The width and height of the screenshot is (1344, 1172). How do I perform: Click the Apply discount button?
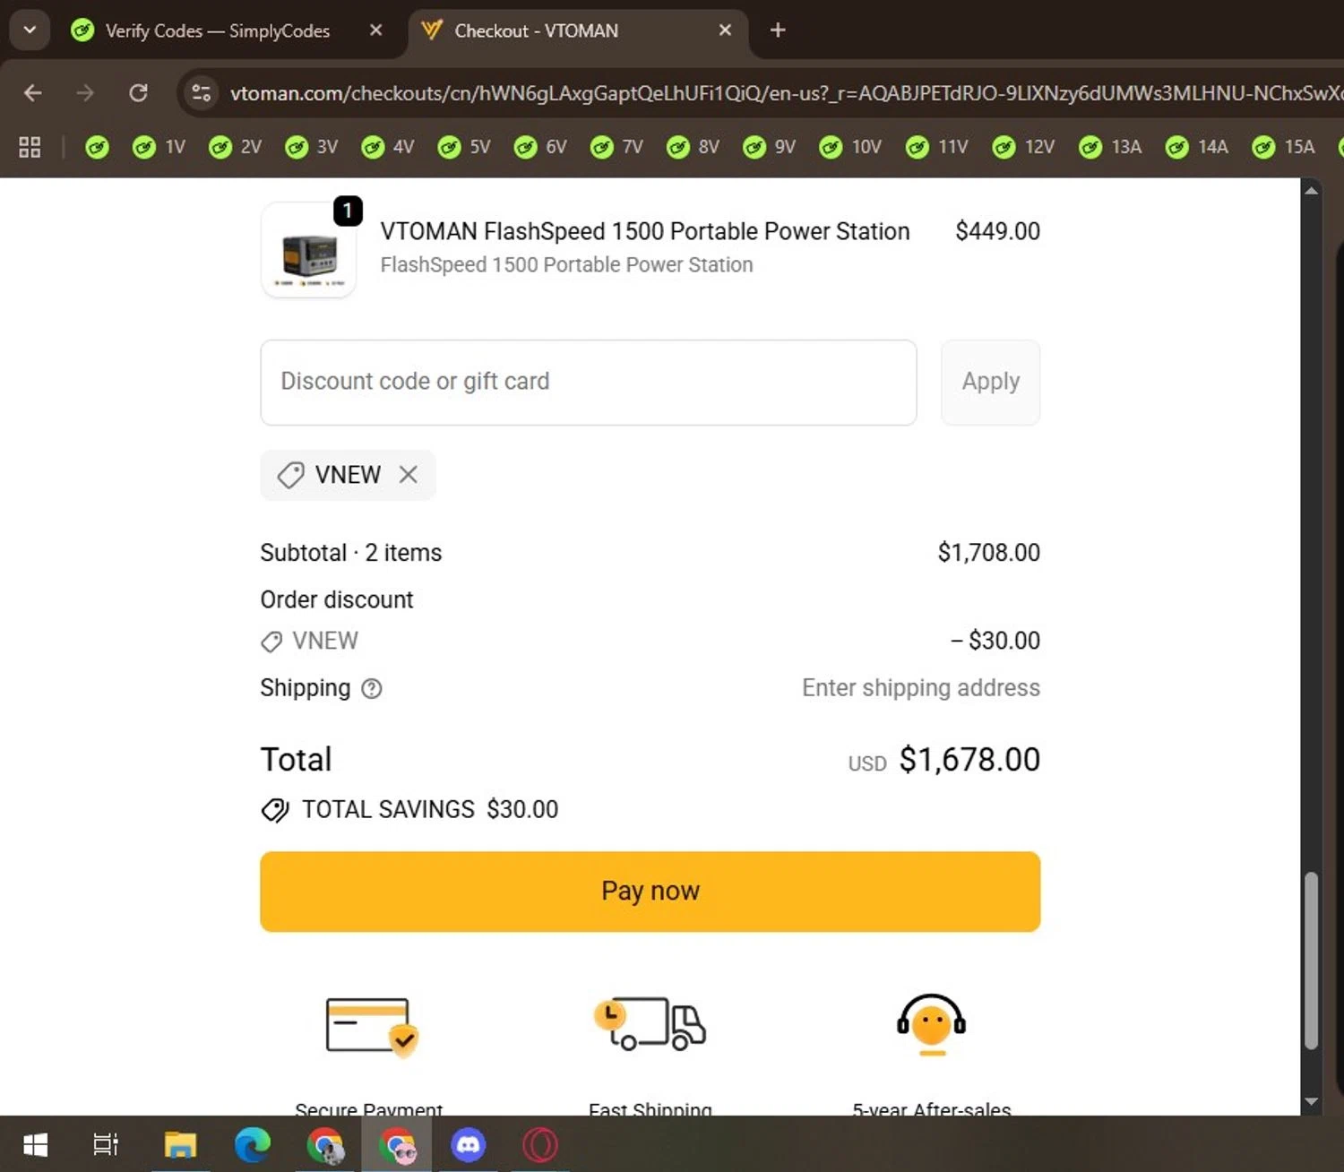[990, 382]
